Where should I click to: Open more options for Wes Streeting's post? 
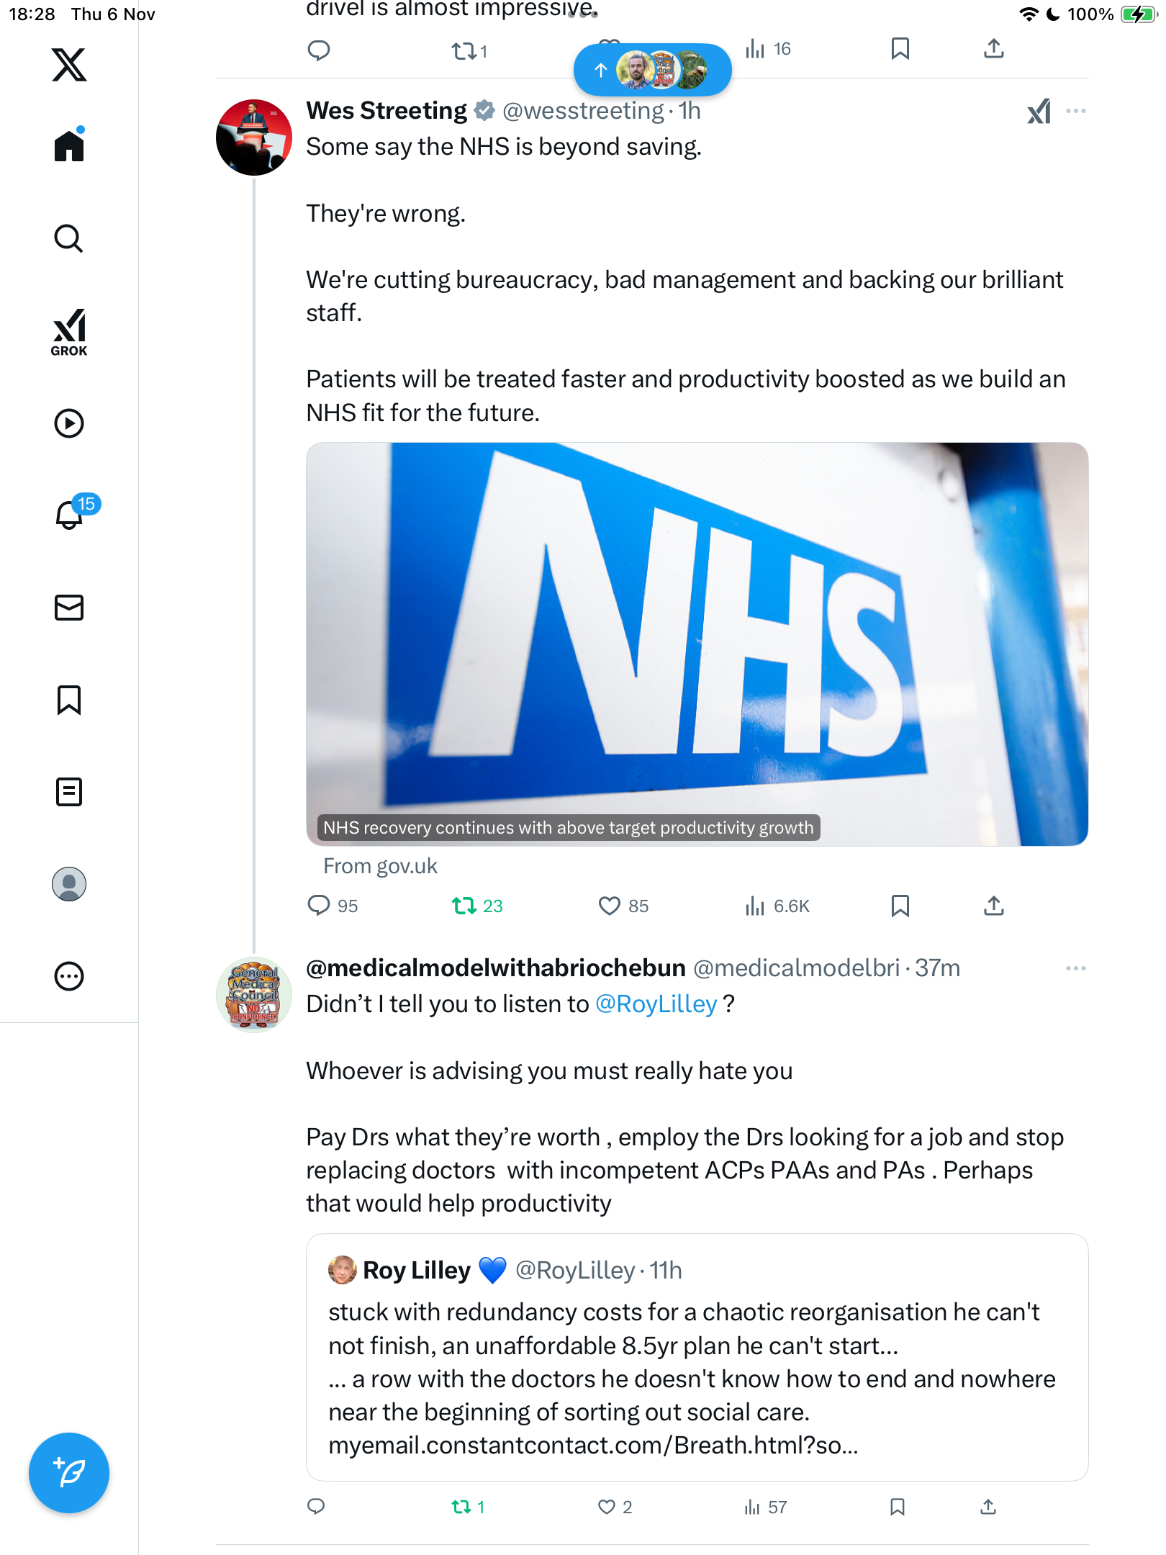tap(1075, 111)
